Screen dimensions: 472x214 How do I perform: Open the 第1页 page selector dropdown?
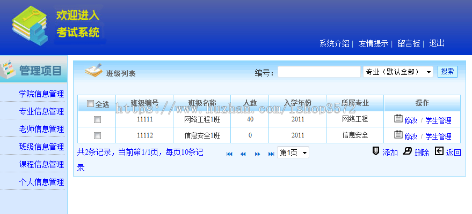click(x=293, y=153)
